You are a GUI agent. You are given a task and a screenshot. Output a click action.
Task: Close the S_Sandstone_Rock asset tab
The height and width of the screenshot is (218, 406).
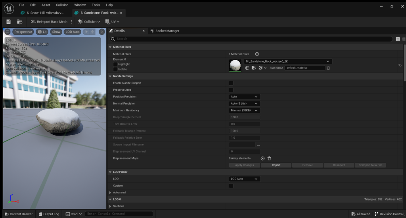pyautogui.click(x=121, y=13)
